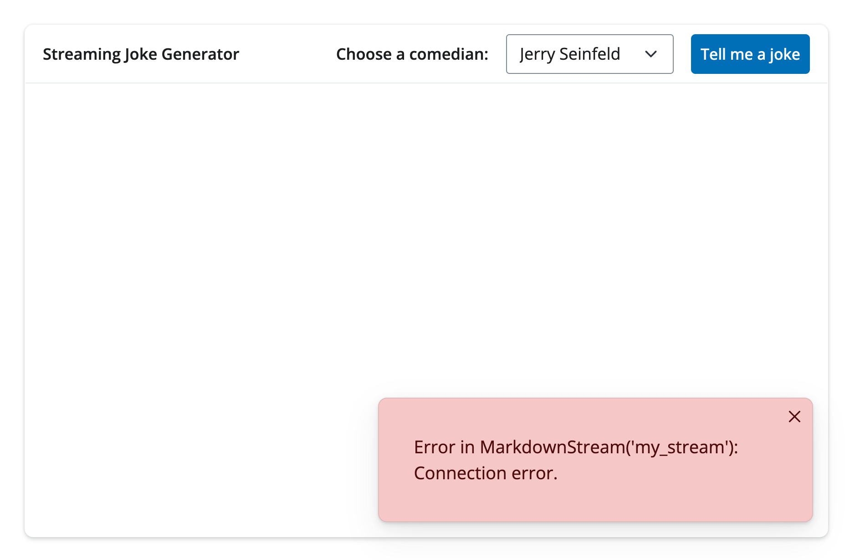The height and width of the screenshot is (560, 850).
Task: Click the Jerry Seinfeld selected value
Action: 570,54
